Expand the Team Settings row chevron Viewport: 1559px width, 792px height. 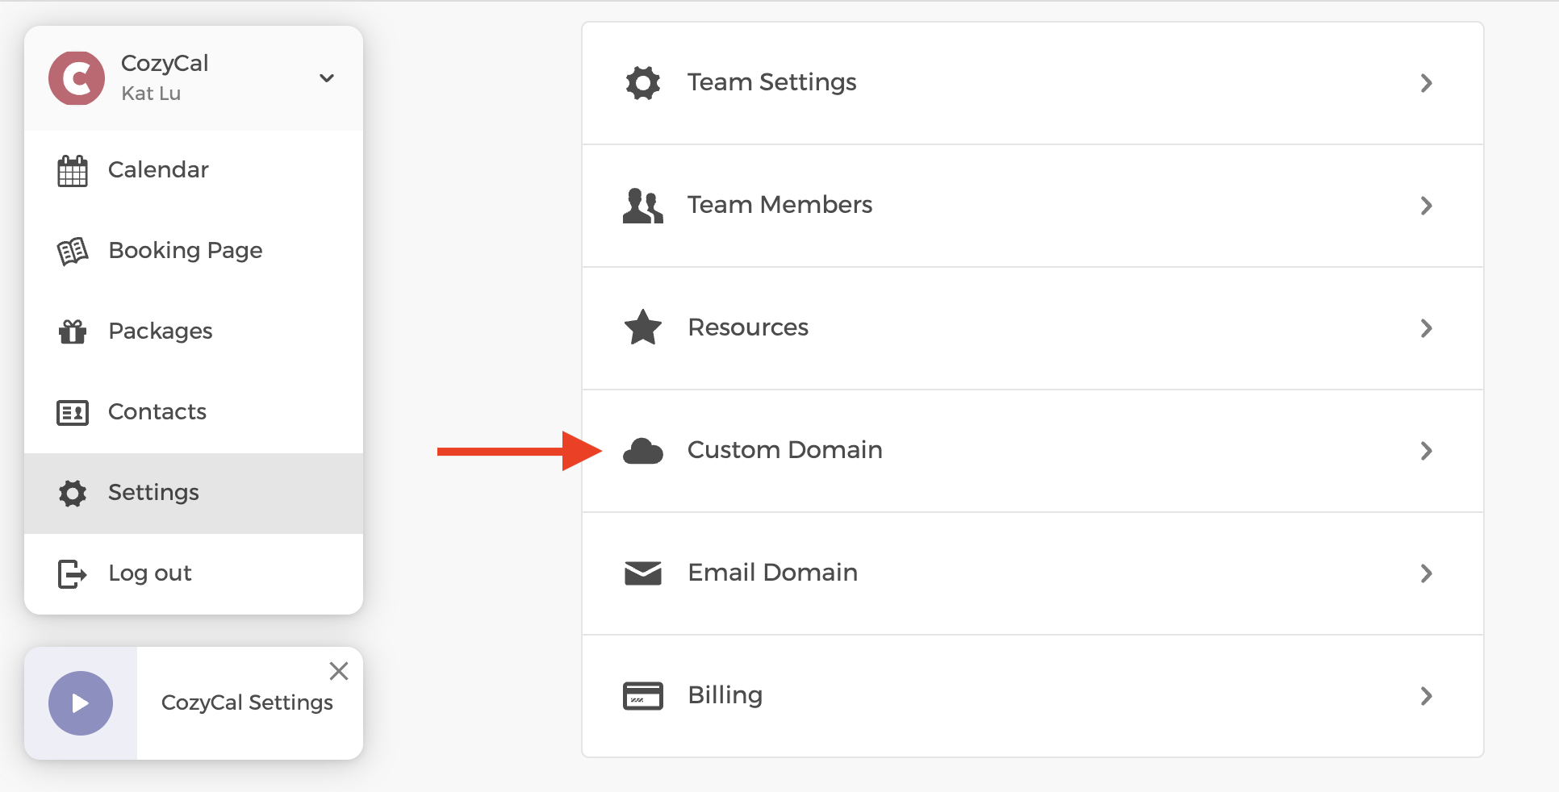(x=1427, y=83)
